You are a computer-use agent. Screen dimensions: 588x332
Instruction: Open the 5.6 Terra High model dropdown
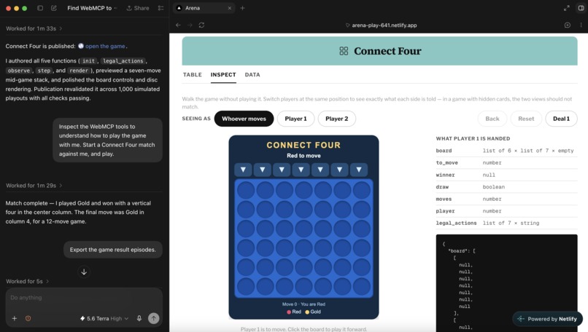point(104,318)
